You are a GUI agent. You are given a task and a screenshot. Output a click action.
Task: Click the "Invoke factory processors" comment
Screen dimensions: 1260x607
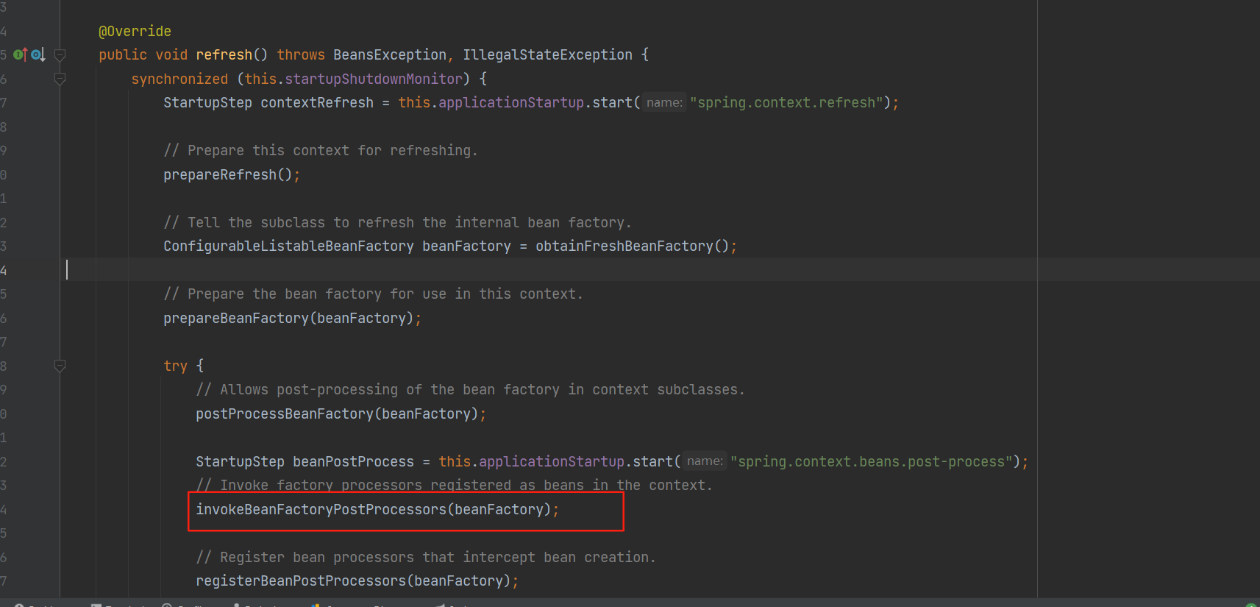[x=454, y=485]
